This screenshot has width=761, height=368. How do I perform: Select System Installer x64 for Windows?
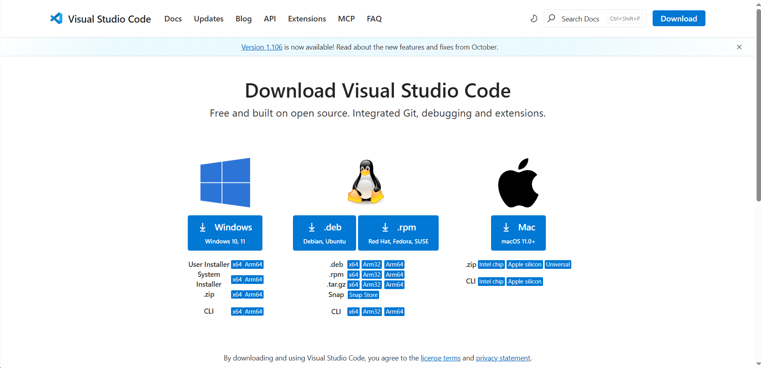[x=237, y=280]
